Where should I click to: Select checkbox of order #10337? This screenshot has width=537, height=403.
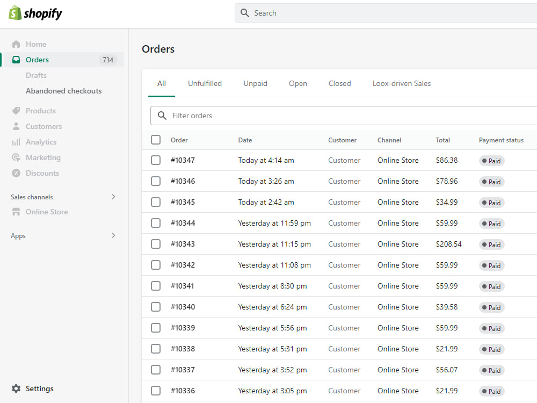click(156, 370)
